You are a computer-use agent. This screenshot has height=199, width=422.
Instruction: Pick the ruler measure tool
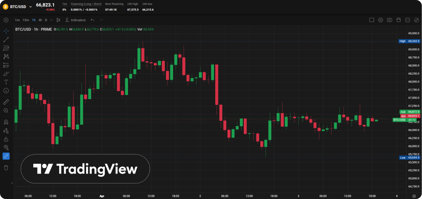click(6, 102)
